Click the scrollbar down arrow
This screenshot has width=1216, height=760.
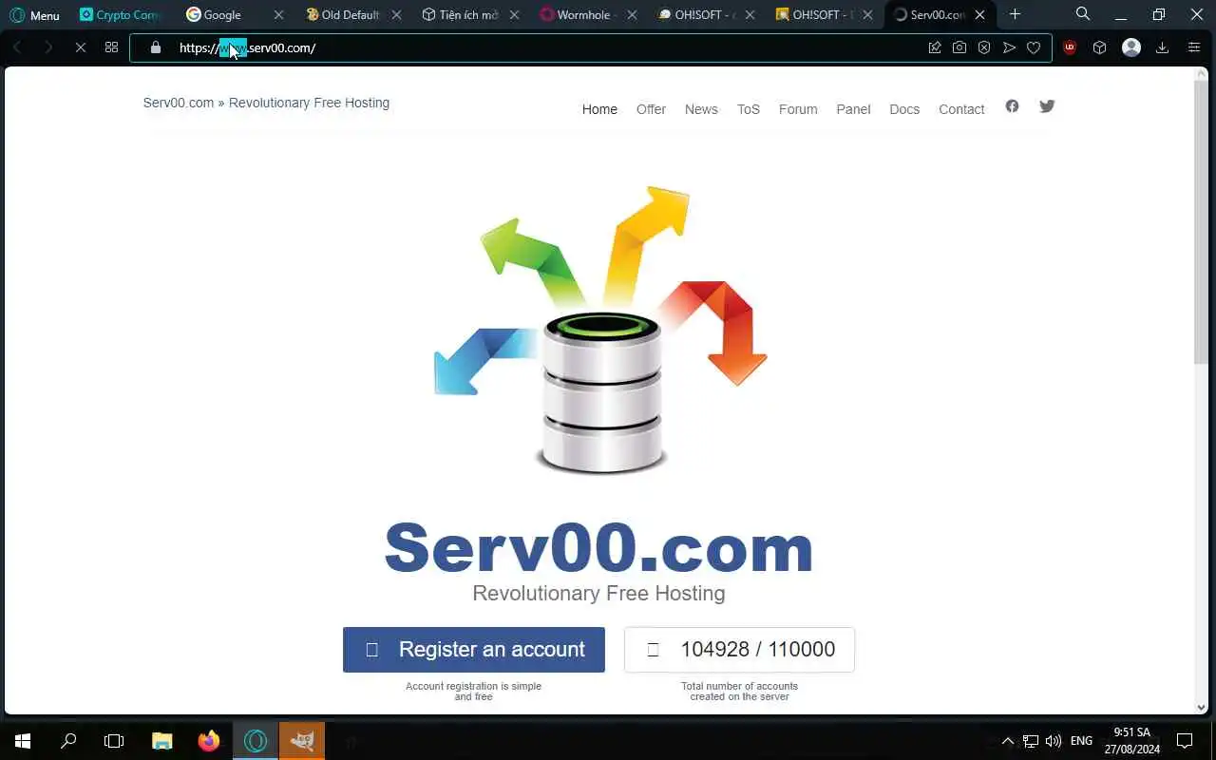(x=1201, y=707)
